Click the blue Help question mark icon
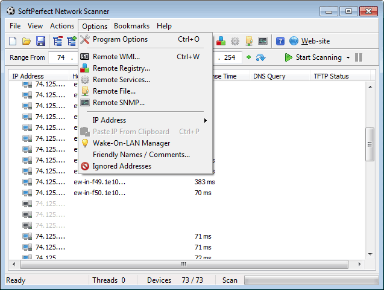This screenshot has width=384, height=290. 280,41
